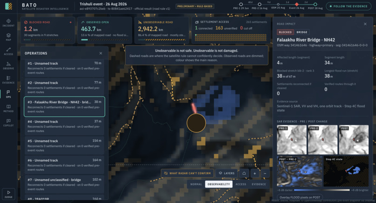Click the Trishuli event · 26 Aug 2026 title
376x203 pixels.
click(x=104, y=4)
